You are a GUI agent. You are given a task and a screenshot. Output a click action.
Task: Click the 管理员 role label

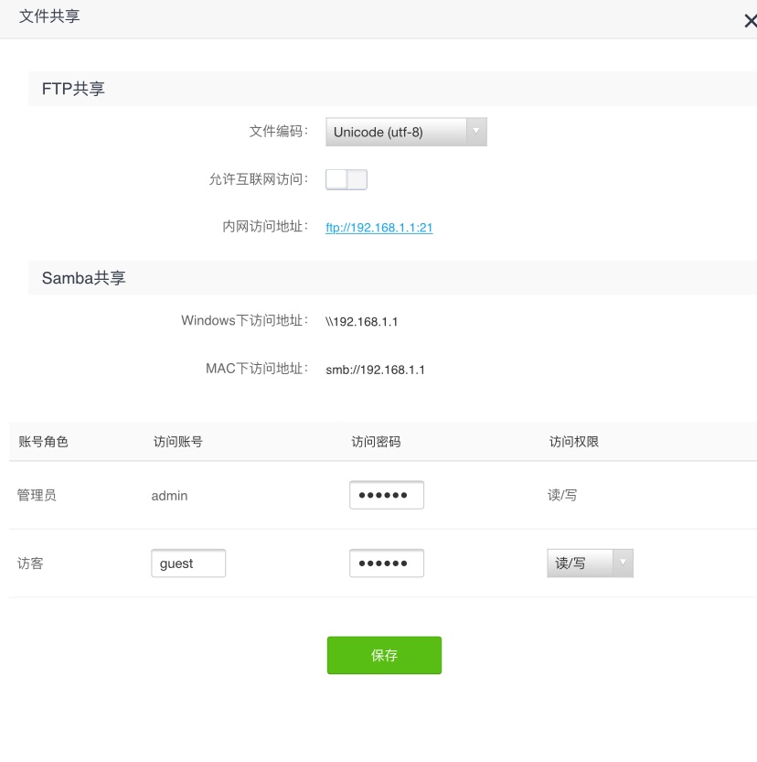click(37, 495)
